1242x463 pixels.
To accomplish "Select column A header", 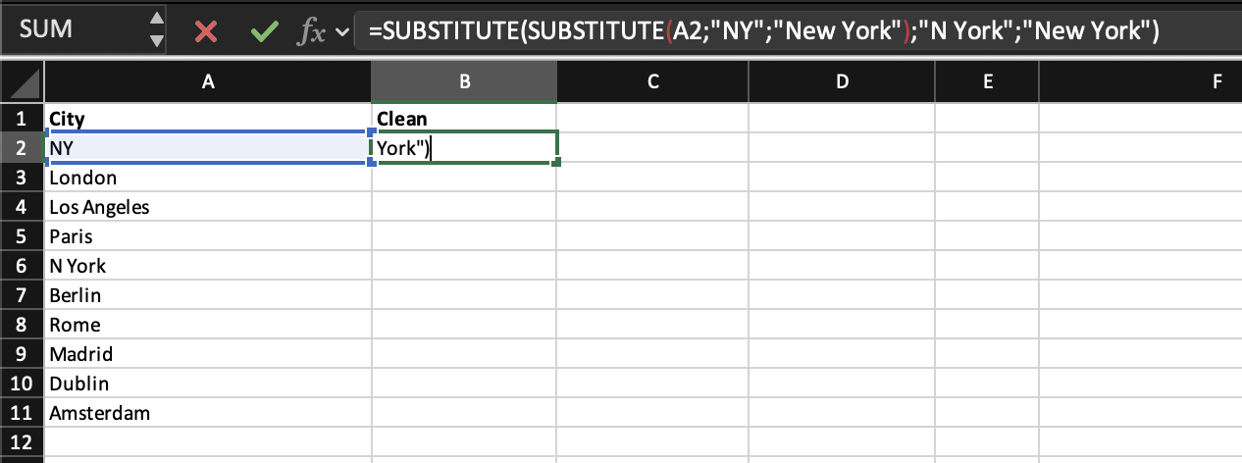I will [x=208, y=83].
